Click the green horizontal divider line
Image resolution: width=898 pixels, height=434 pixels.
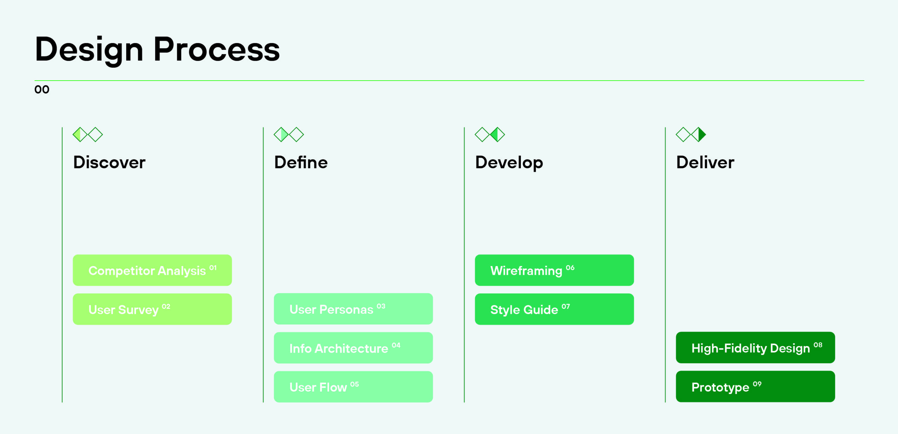pos(449,81)
